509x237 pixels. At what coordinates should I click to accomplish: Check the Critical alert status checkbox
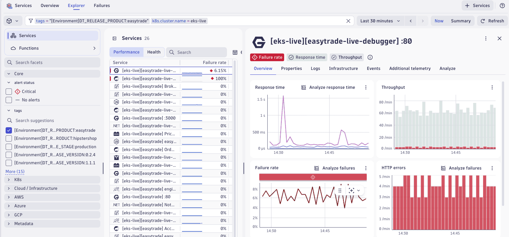click(x=9, y=92)
